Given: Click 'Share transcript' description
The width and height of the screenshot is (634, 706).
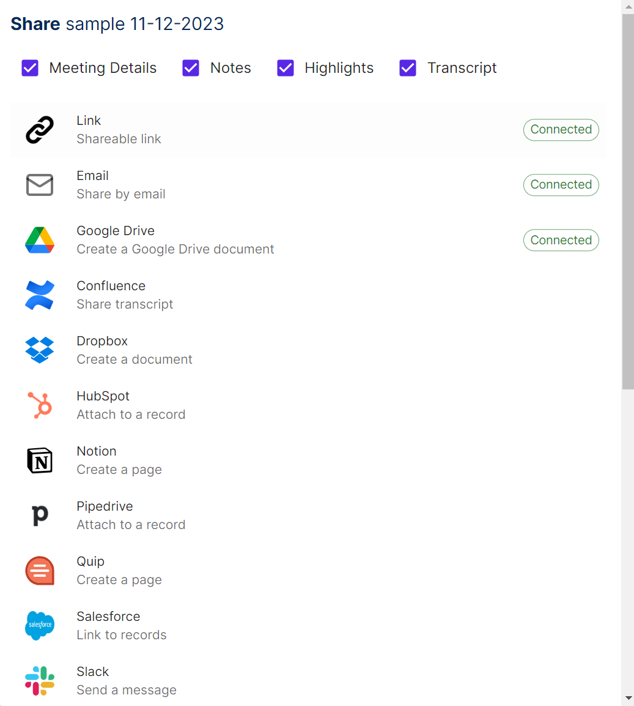Looking at the screenshot, I should (x=125, y=304).
